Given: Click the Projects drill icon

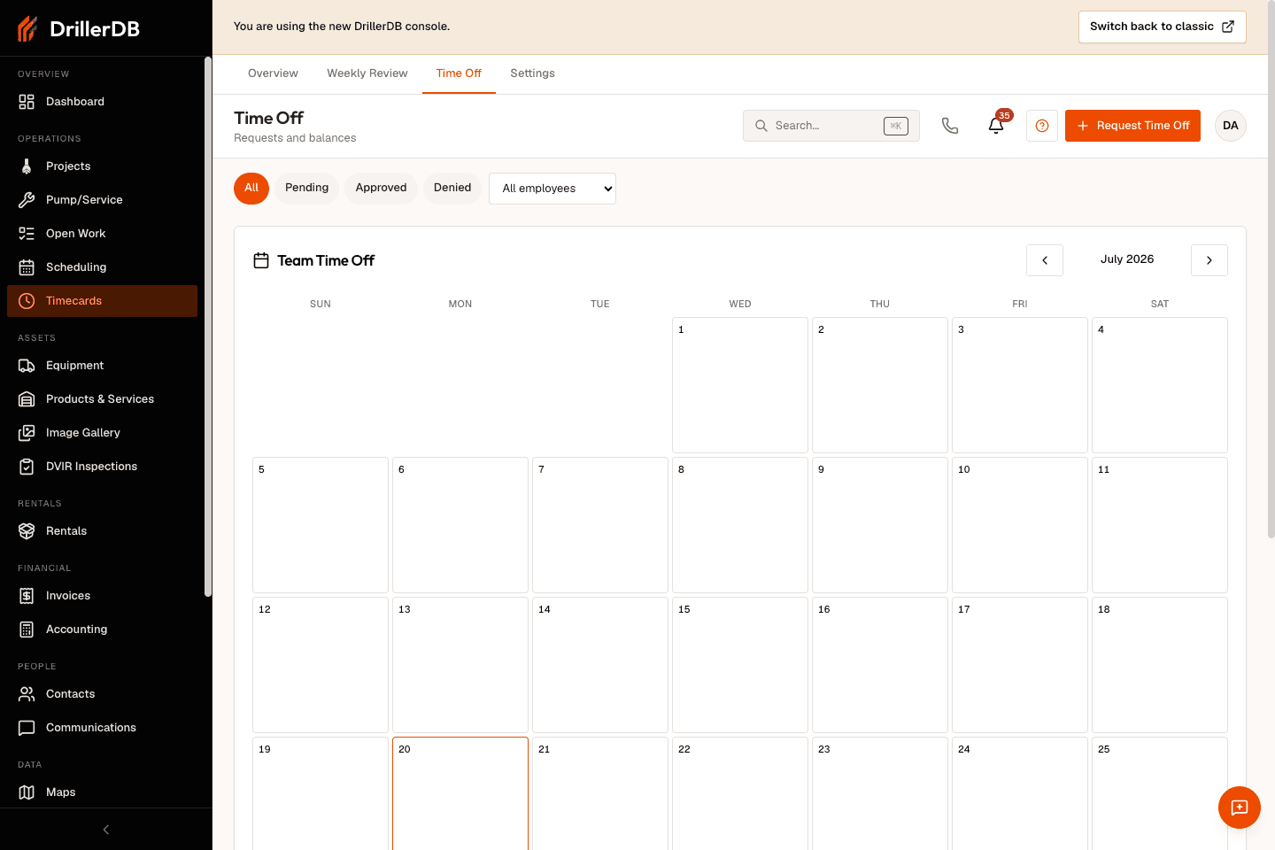Looking at the screenshot, I should click(x=27, y=166).
